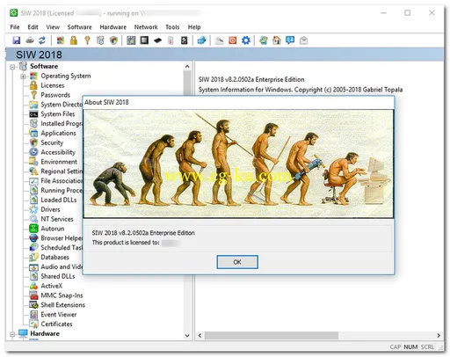Click the blue speech bubble toolbar icon
This screenshot has width=450, height=357.
pyautogui.click(x=290, y=40)
